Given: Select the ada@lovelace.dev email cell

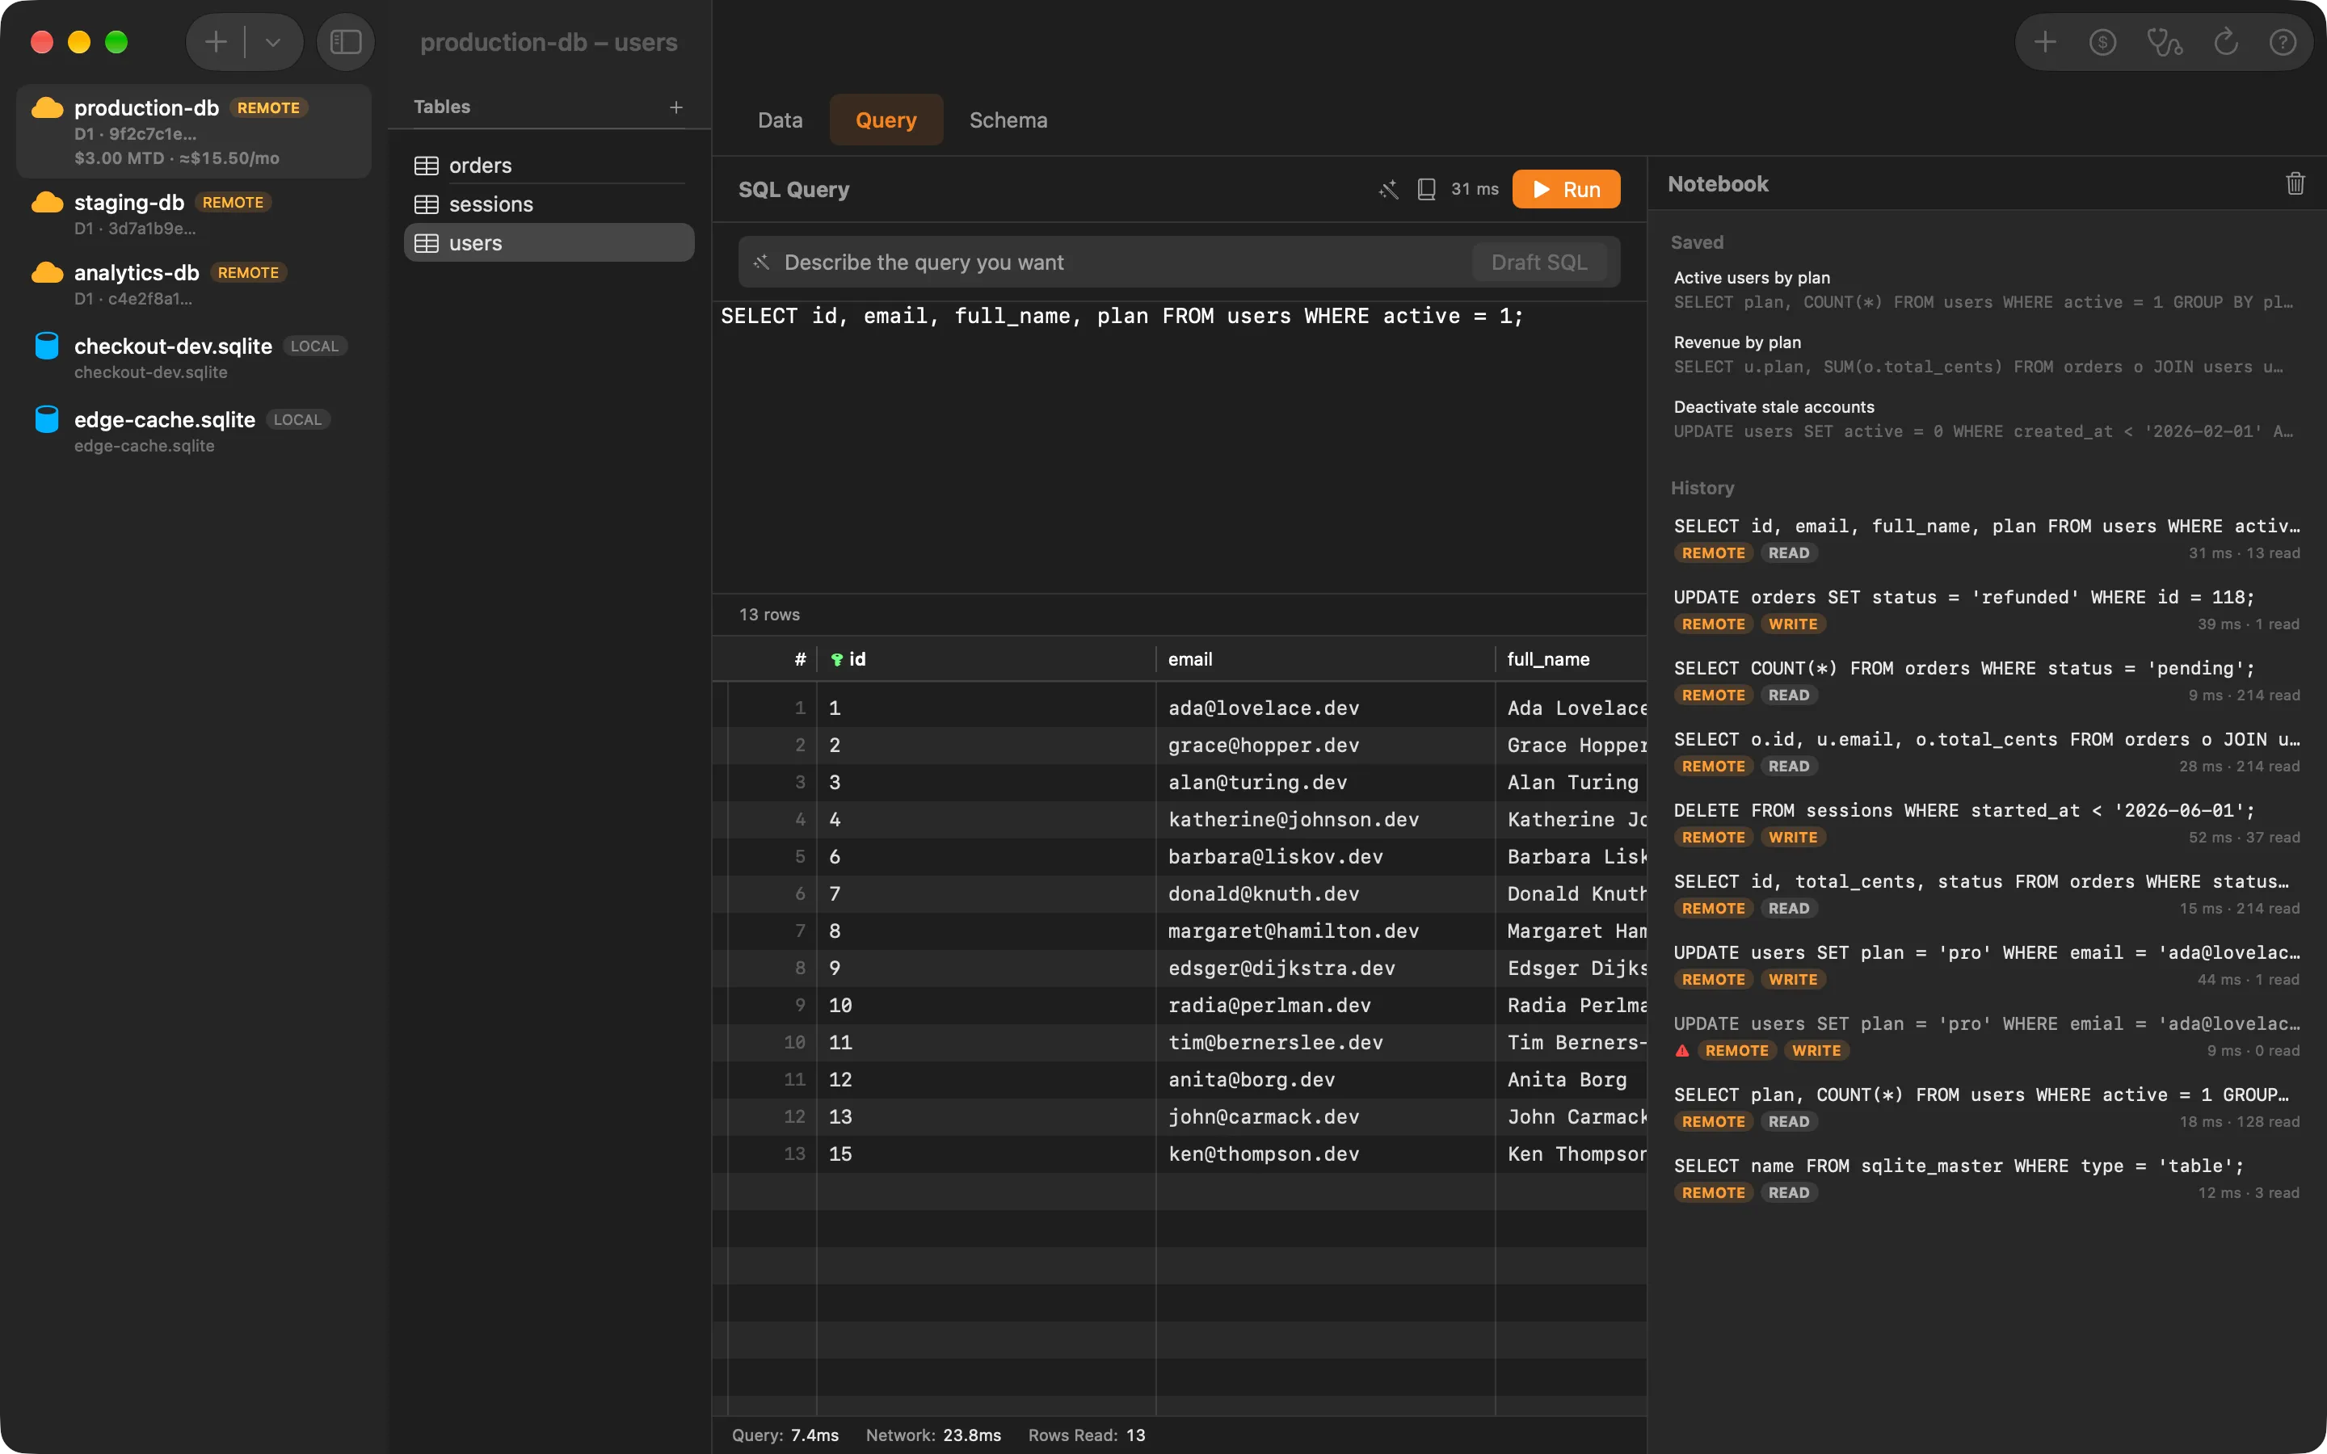Looking at the screenshot, I should coord(1325,708).
